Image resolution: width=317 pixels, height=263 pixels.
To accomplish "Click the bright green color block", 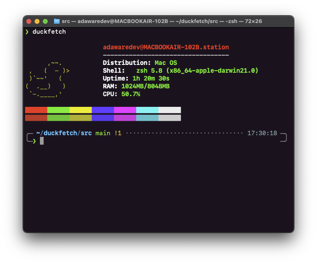I will point(58,110).
